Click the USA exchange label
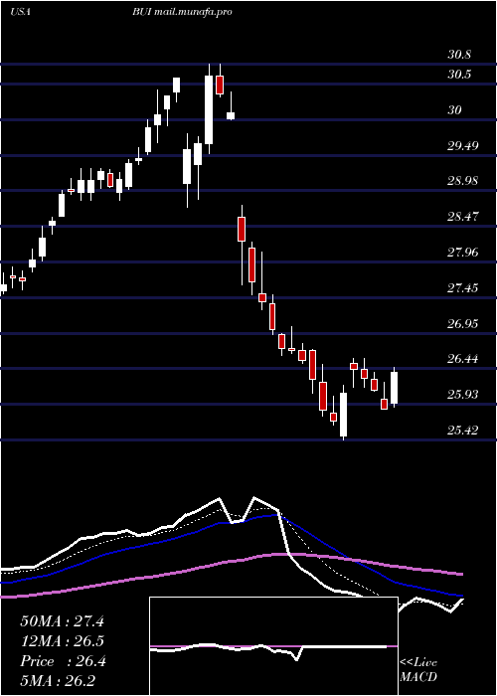This screenshot has width=497, height=696. 21,12
